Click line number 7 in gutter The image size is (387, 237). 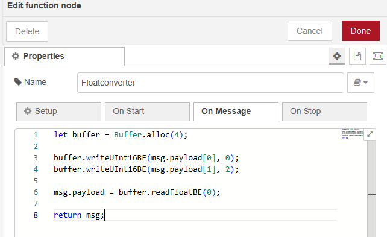36,204
